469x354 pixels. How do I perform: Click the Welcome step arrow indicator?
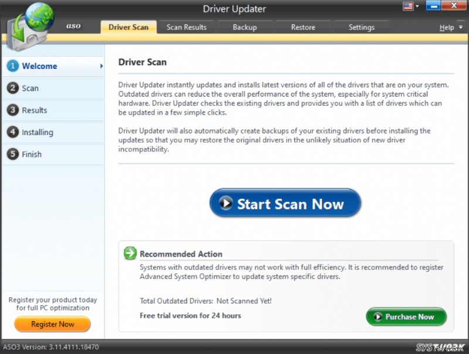pyautogui.click(x=101, y=66)
